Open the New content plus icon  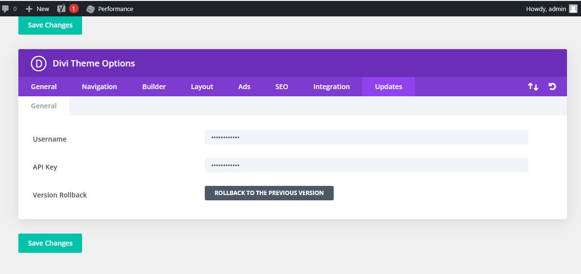(29, 9)
